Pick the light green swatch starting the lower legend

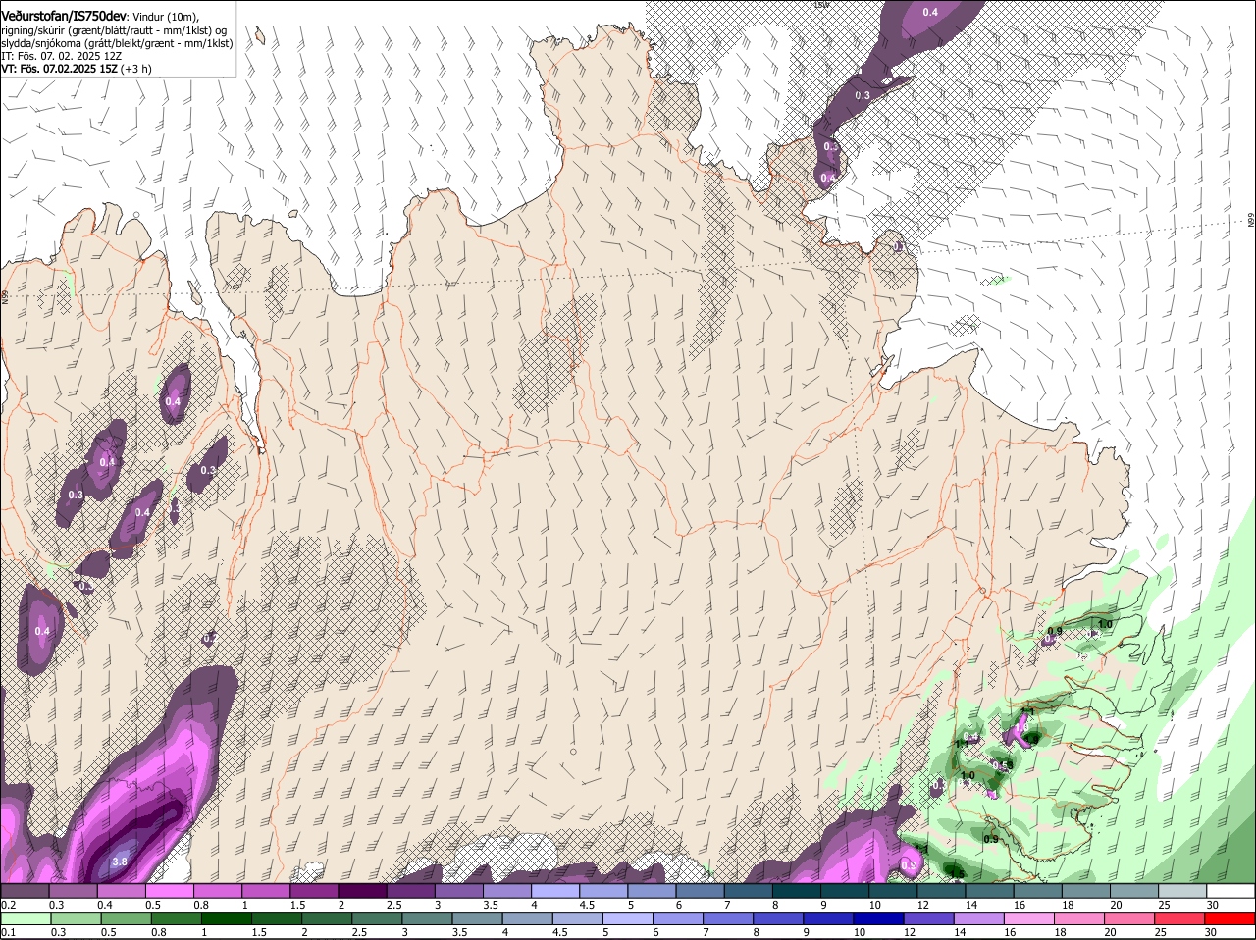tap(26, 918)
